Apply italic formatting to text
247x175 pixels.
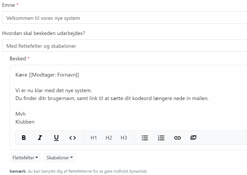pos(40,138)
